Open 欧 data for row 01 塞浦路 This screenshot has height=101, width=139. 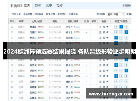coord(104,27)
